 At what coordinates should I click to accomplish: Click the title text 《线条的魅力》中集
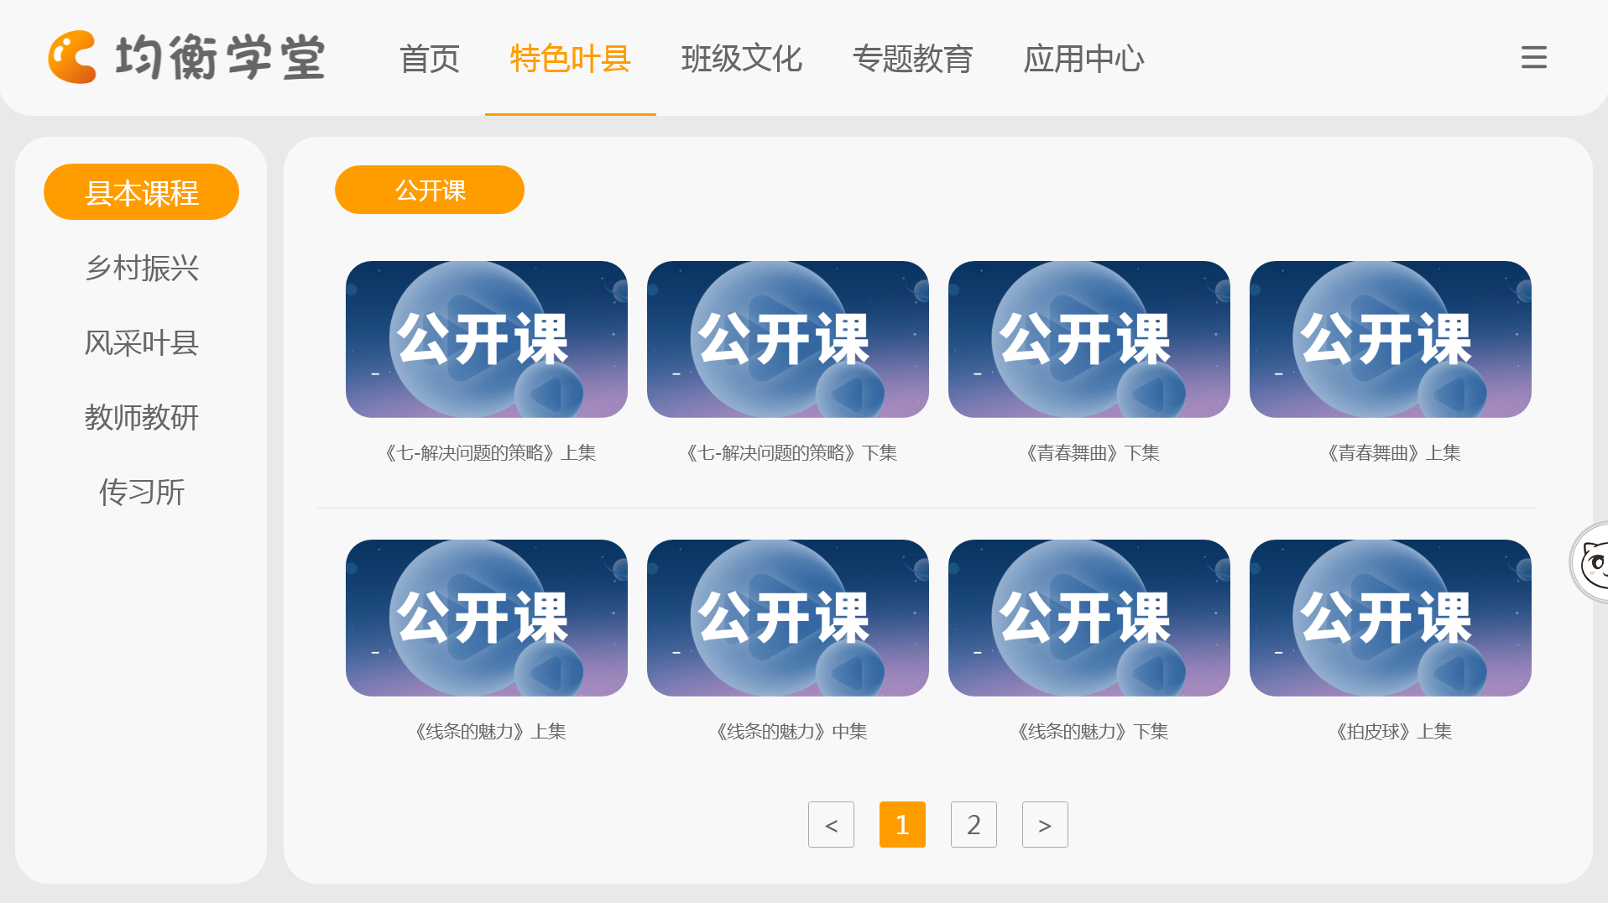[x=790, y=732]
